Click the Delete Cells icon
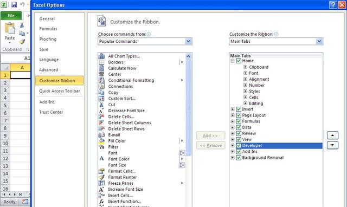Viewport: 347px width, 207px height. [x=101, y=117]
